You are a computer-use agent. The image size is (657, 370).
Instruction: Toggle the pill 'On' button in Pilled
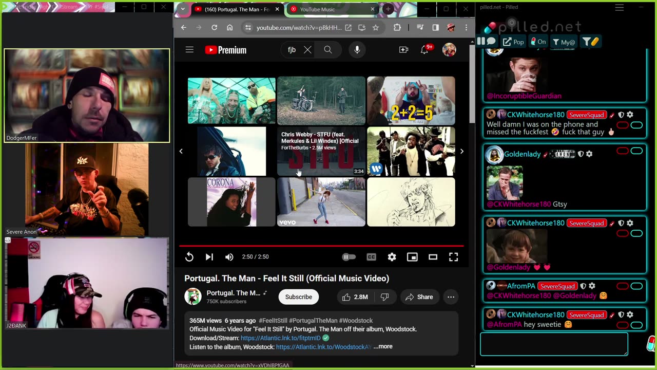538,42
